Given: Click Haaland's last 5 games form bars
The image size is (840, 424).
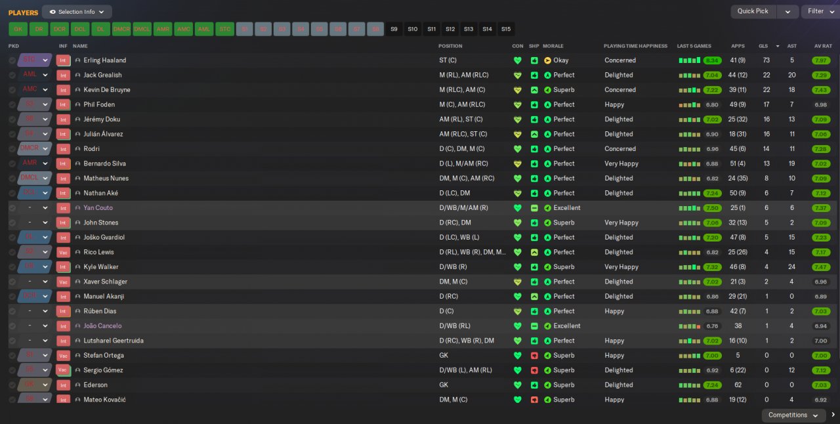Looking at the screenshot, I should click(690, 60).
